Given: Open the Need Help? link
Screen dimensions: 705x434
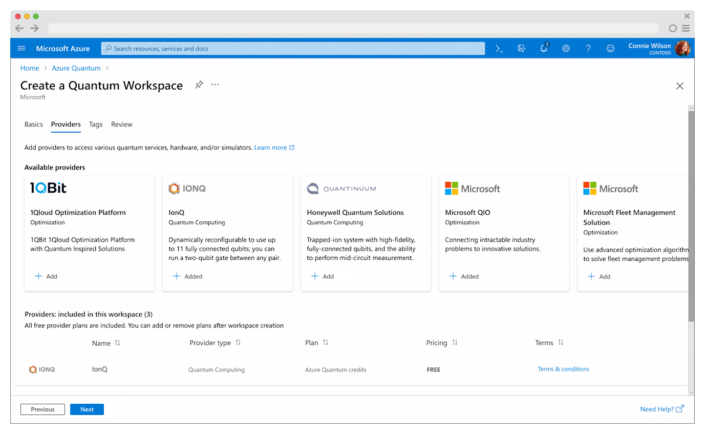Looking at the screenshot, I should [x=662, y=409].
